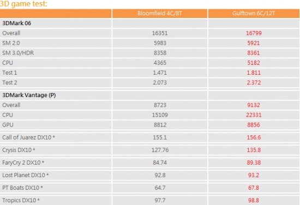Select the Vantage GPU value 8812
The height and width of the screenshot is (205, 300).
pos(160,125)
